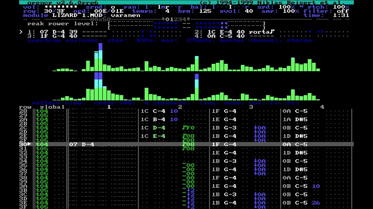Click the global column header
Screen dimensions: 373x209
(52, 107)
